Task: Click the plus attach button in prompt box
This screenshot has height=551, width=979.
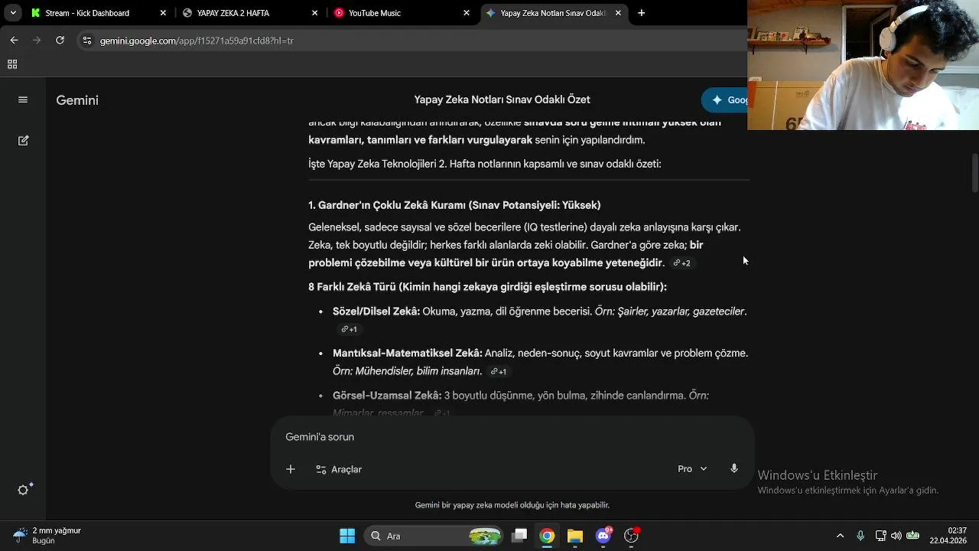Action: pos(291,469)
